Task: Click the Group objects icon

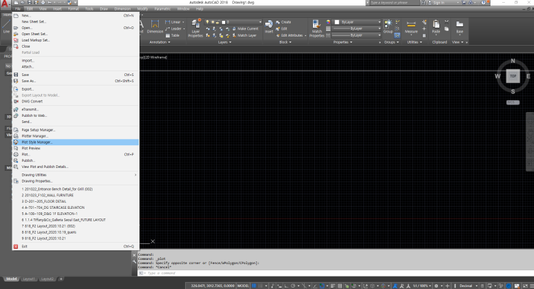Action: click(x=388, y=28)
